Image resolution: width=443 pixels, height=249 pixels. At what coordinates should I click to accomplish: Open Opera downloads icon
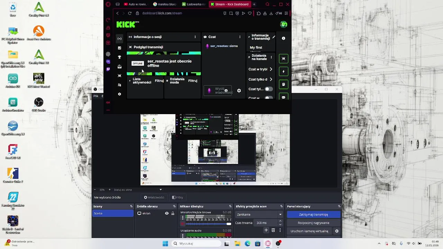point(271,13)
